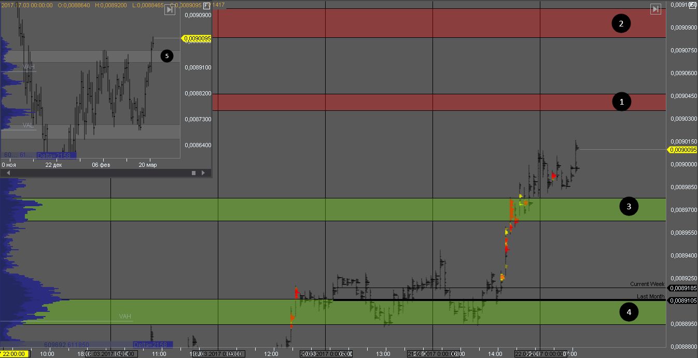Screen dimensions: 698x358
Task: Click the skip-to-latest icon in inset chart
Action: [x=169, y=10]
